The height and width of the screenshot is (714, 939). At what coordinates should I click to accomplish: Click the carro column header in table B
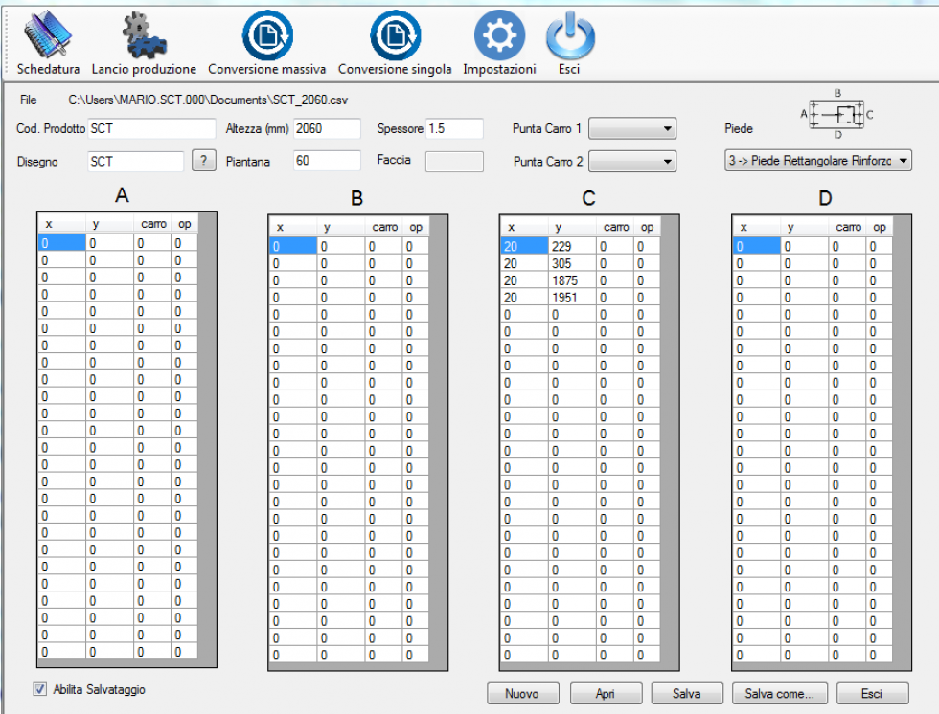pos(384,227)
